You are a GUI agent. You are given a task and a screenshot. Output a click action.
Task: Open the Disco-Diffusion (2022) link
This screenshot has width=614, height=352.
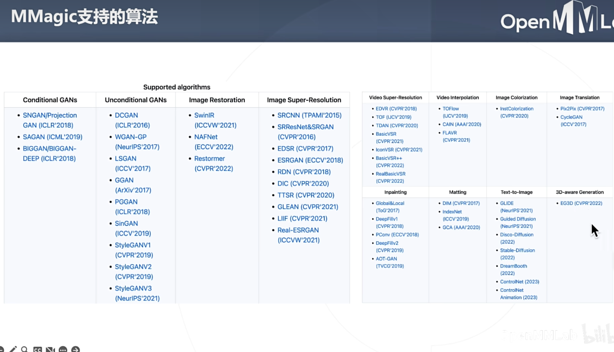coord(517,238)
